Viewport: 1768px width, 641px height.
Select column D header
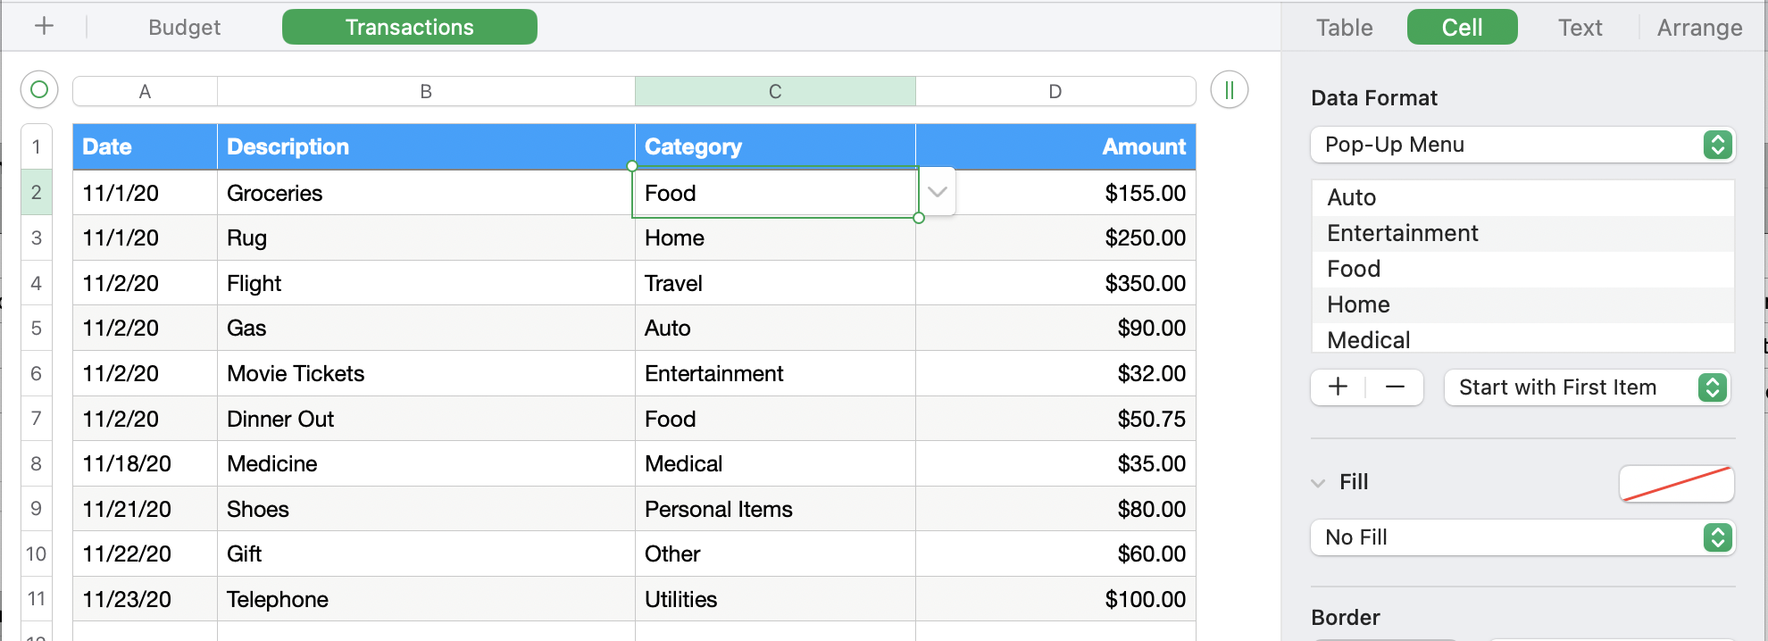[1055, 91]
